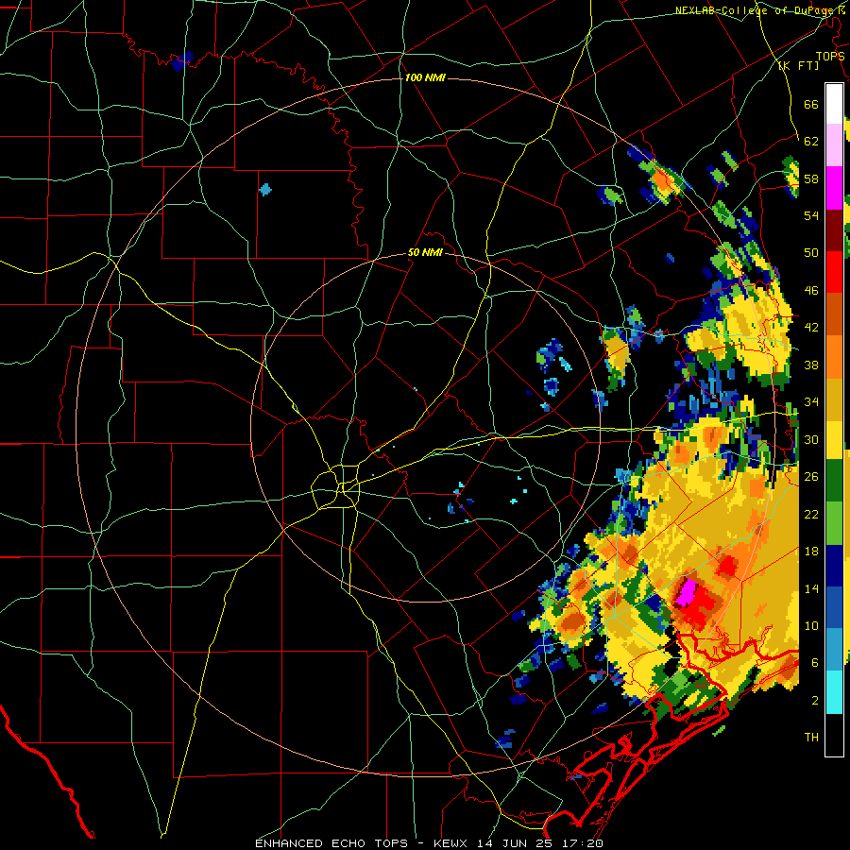Screen dimensions: 850x850
Task: Click the light pink legend swatch
Action: point(834,145)
